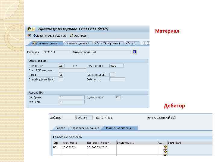The width and height of the screenshot is (217, 162).
Task: Click the Вес нетто field
Action: pyautogui.click(x=72, y=102)
